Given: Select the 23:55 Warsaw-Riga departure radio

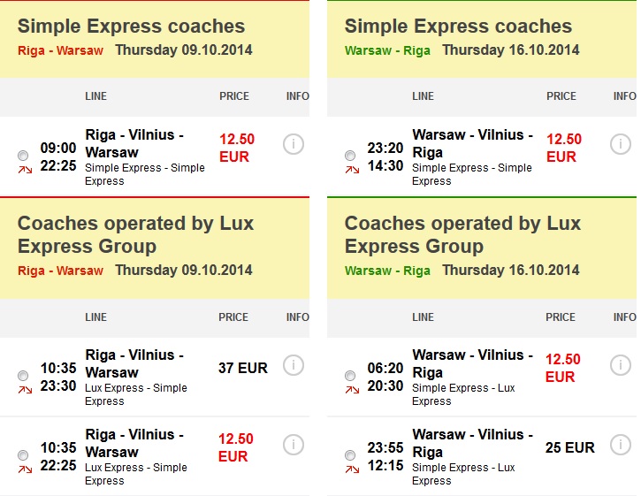Looking at the screenshot, I should tap(350, 455).
